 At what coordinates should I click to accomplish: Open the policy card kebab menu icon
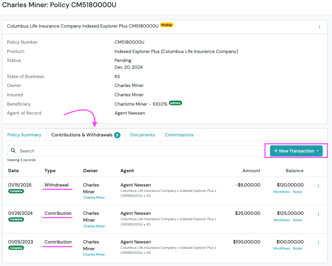319,27
